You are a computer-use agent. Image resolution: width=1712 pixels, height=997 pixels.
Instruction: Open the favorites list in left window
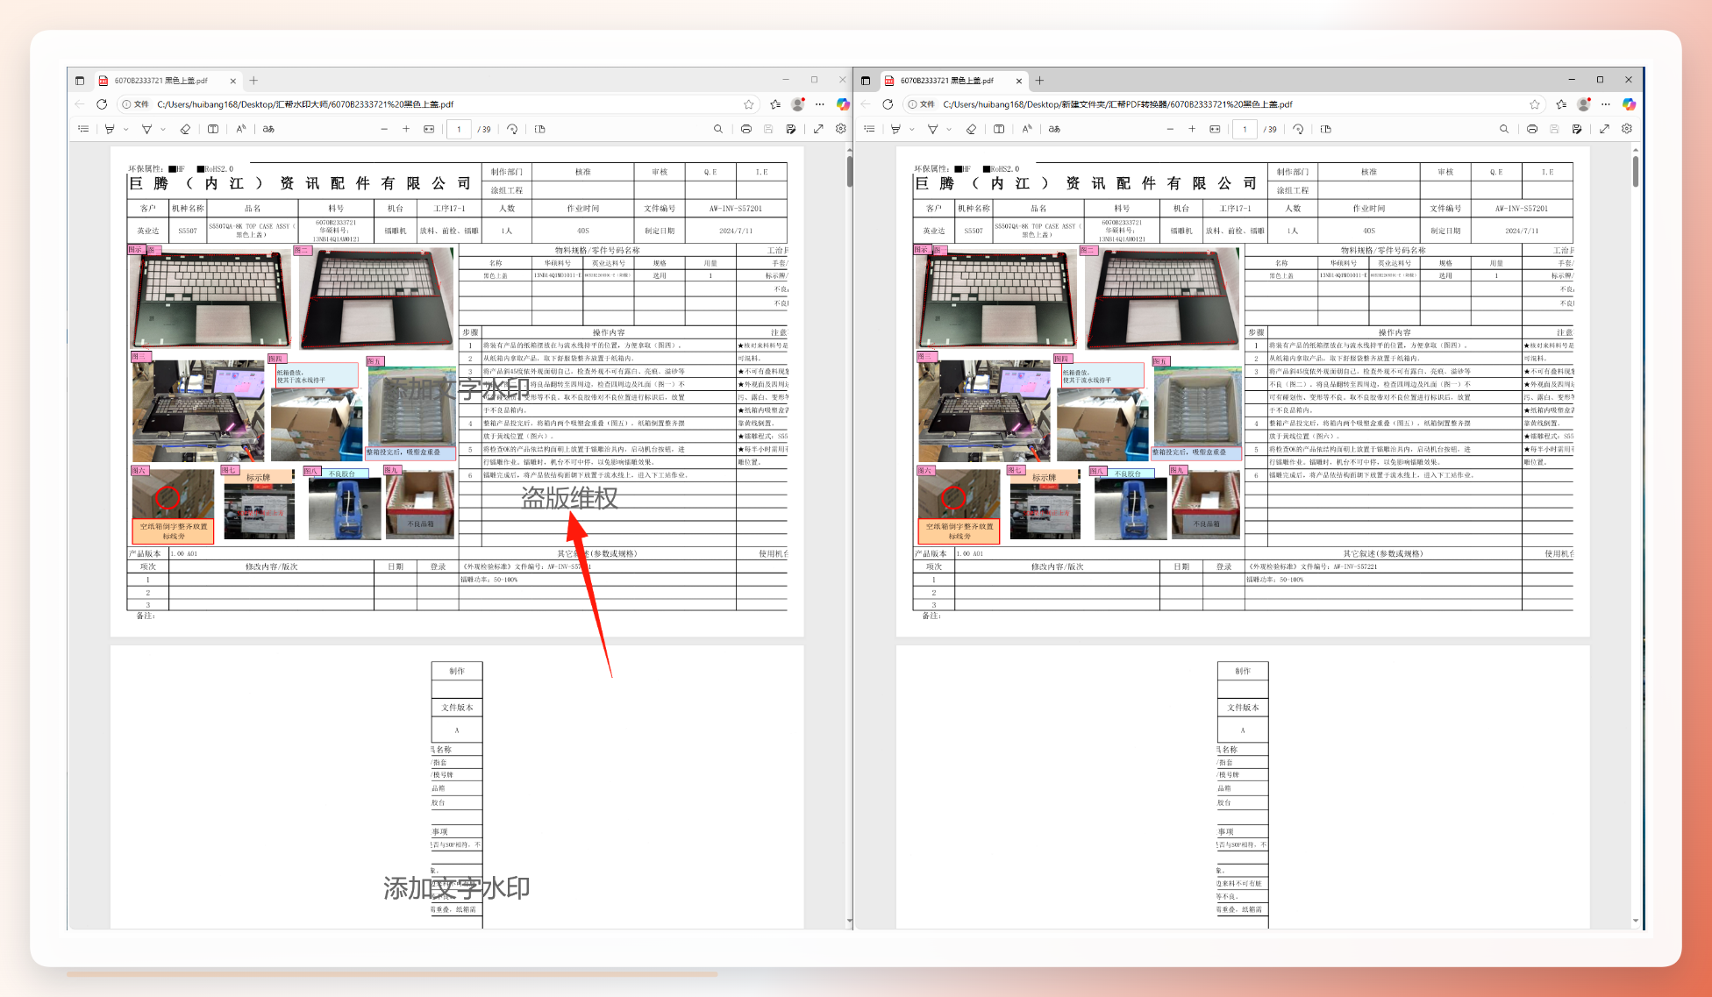[x=775, y=104]
